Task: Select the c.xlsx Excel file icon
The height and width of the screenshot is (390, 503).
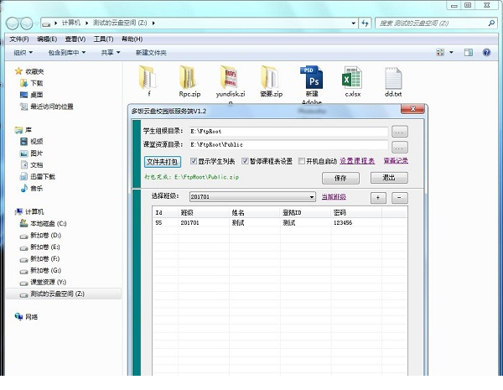Action: pyautogui.click(x=352, y=77)
